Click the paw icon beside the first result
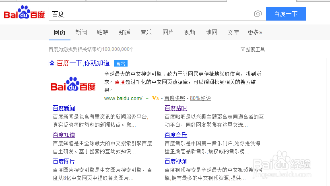330x186 pixels. tap(52, 63)
